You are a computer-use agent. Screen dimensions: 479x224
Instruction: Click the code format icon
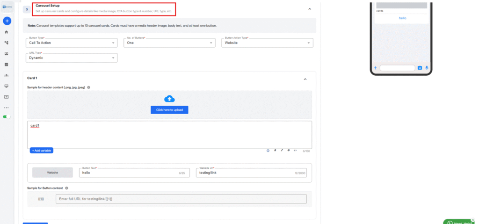(295, 151)
